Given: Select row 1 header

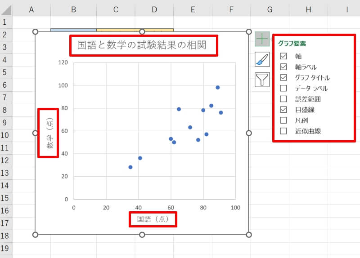Looking at the screenshot, I should click(6, 22).
